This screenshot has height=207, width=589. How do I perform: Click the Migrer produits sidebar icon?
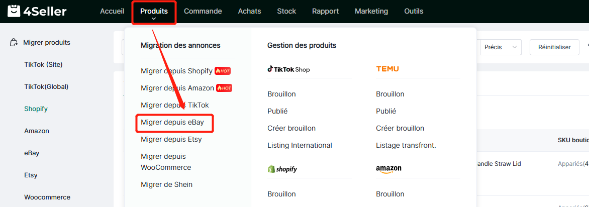14,42
